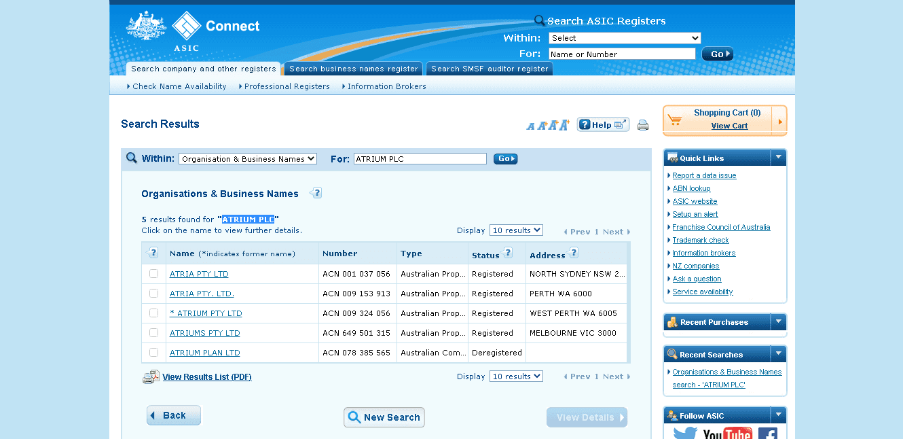Open ASIC Twitter icon under Follow ASIC
Viewport: 903px width, 439px height.
coord(685,433)
